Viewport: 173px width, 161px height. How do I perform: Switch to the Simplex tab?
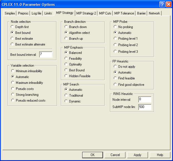click(10, 13)
